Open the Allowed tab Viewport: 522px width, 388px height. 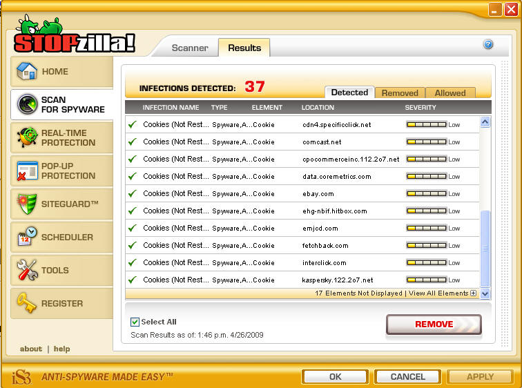tap(450, 93)
